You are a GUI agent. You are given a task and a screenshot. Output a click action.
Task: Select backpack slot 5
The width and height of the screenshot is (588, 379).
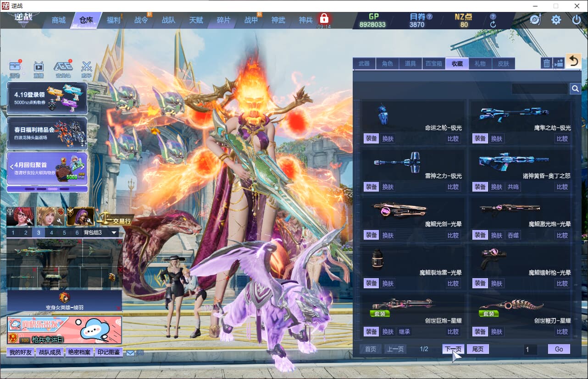tap(64, 233)
